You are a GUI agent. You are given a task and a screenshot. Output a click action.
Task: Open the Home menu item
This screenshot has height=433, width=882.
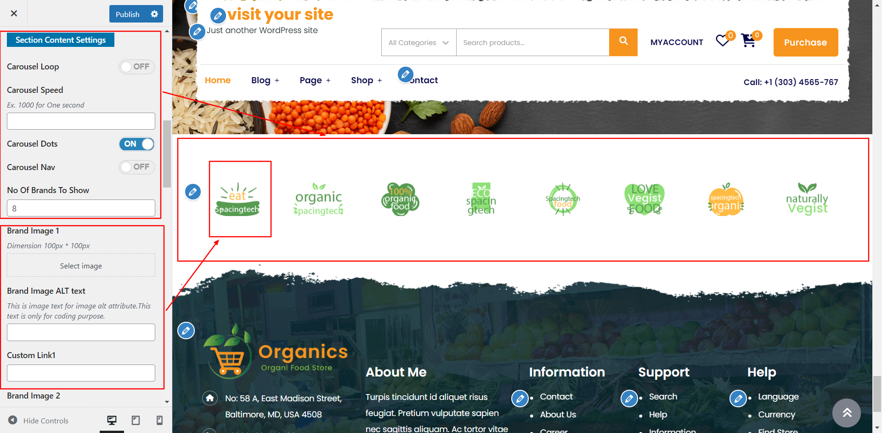click(x=218, y=80)
